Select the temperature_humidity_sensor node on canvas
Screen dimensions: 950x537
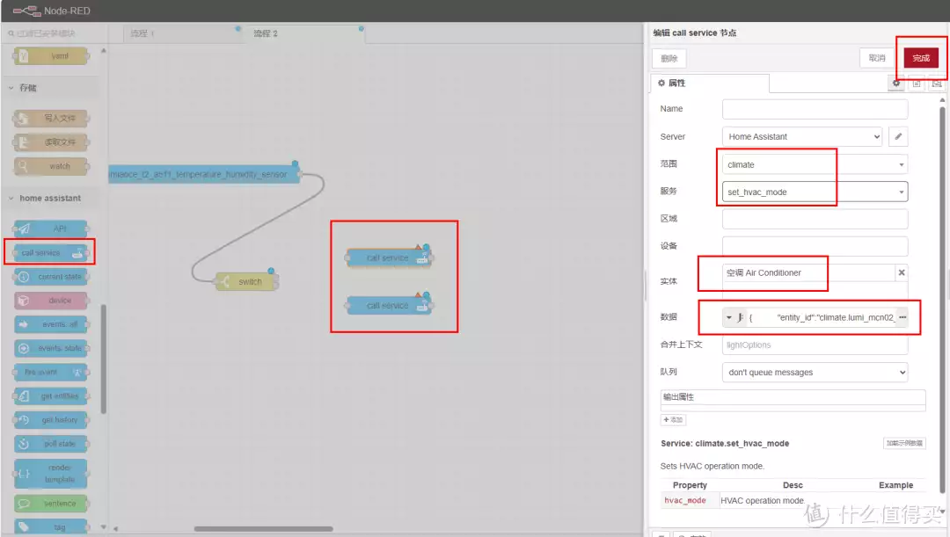(x=204, y=174)
